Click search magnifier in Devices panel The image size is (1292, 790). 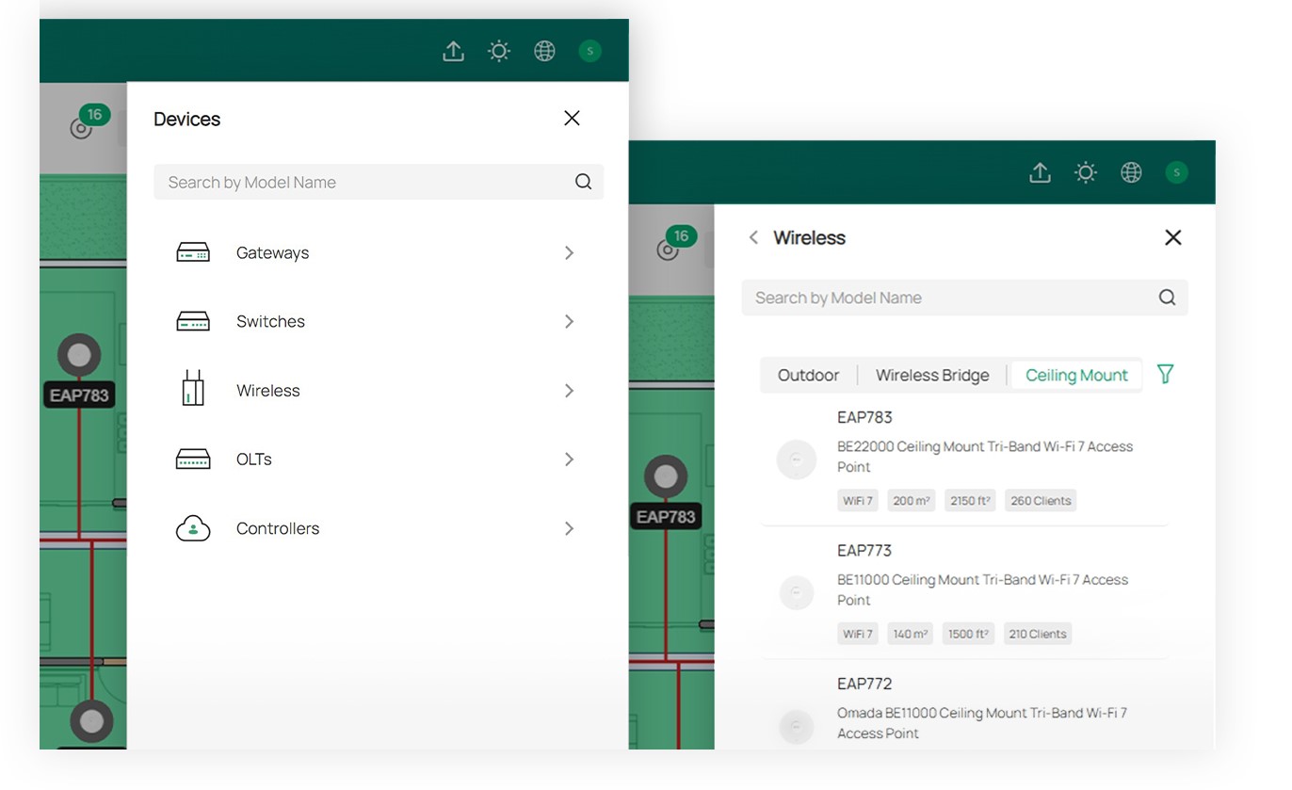pyautogui.click(x=583, y=183)
